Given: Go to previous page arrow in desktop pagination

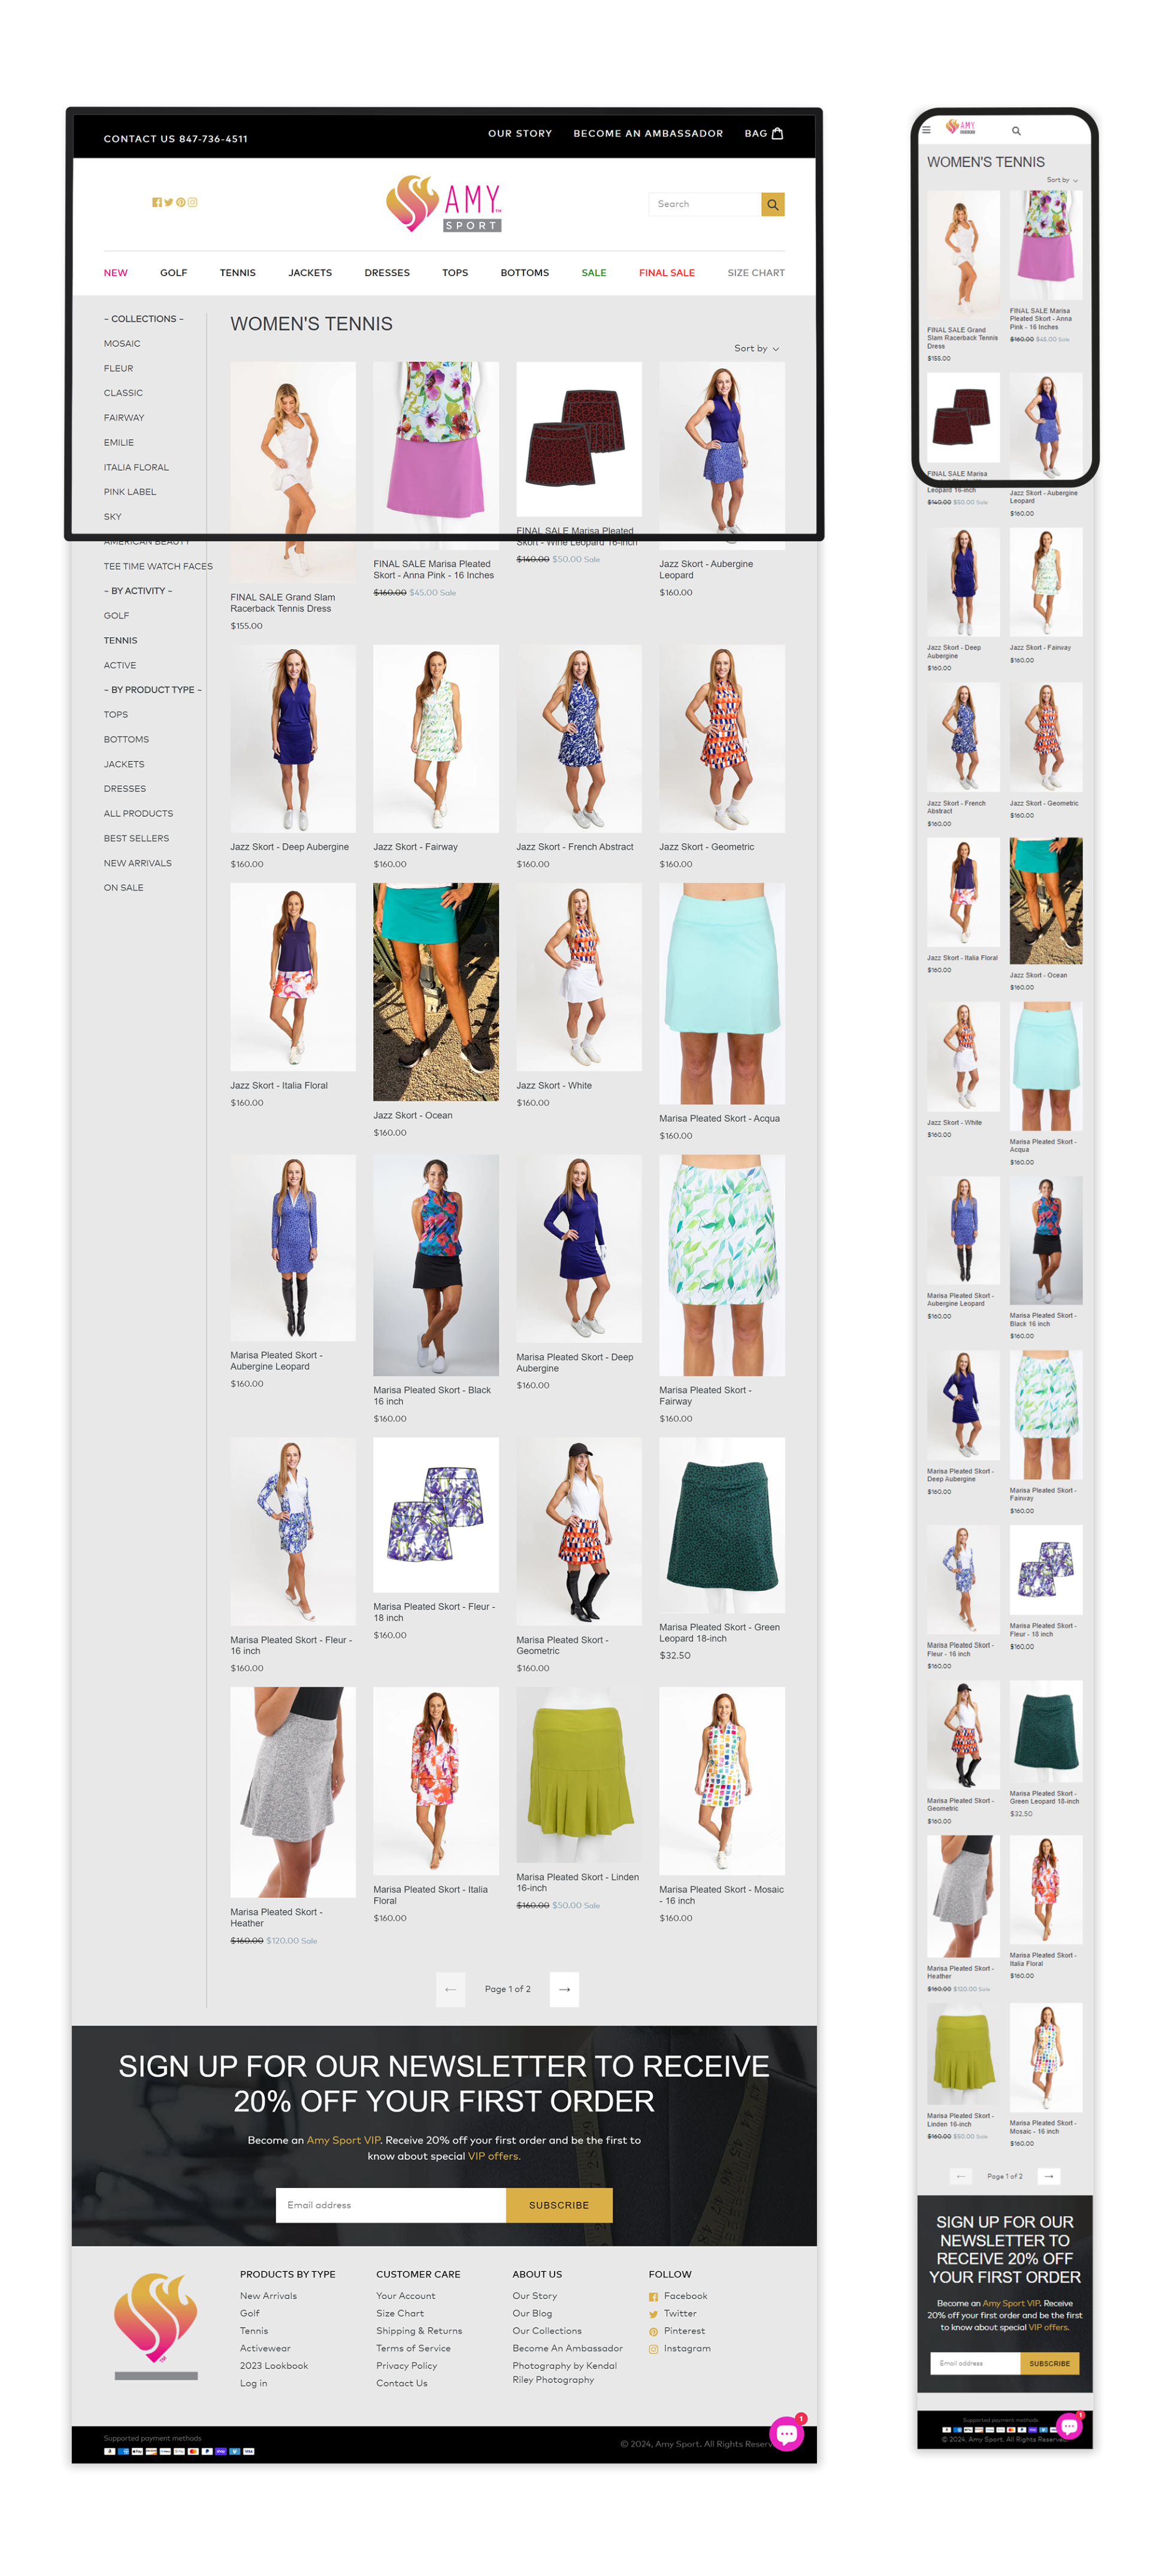Looking at the screenshot, I should coord(450,1989).
